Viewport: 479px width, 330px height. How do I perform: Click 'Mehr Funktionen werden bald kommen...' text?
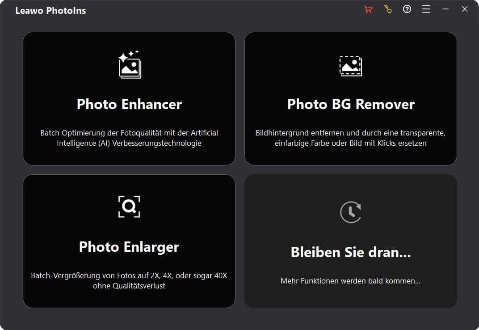pyautogui.click(x=351, y=281)
